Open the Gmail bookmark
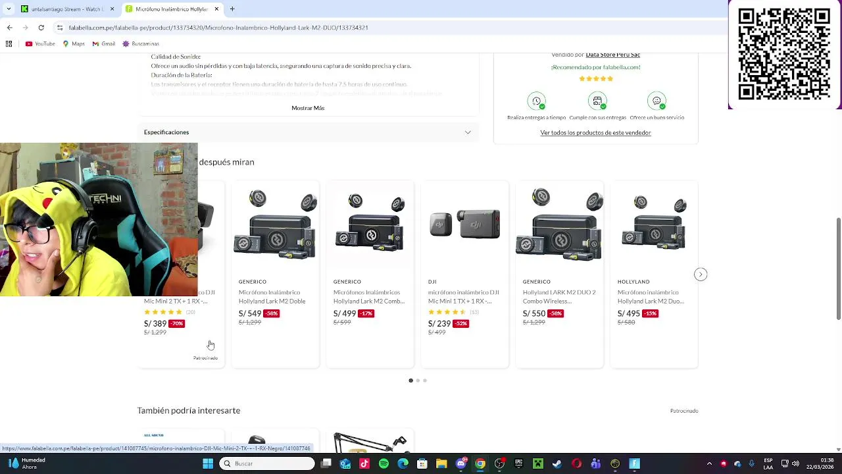 pyautogui.click(x=103, y=44)
